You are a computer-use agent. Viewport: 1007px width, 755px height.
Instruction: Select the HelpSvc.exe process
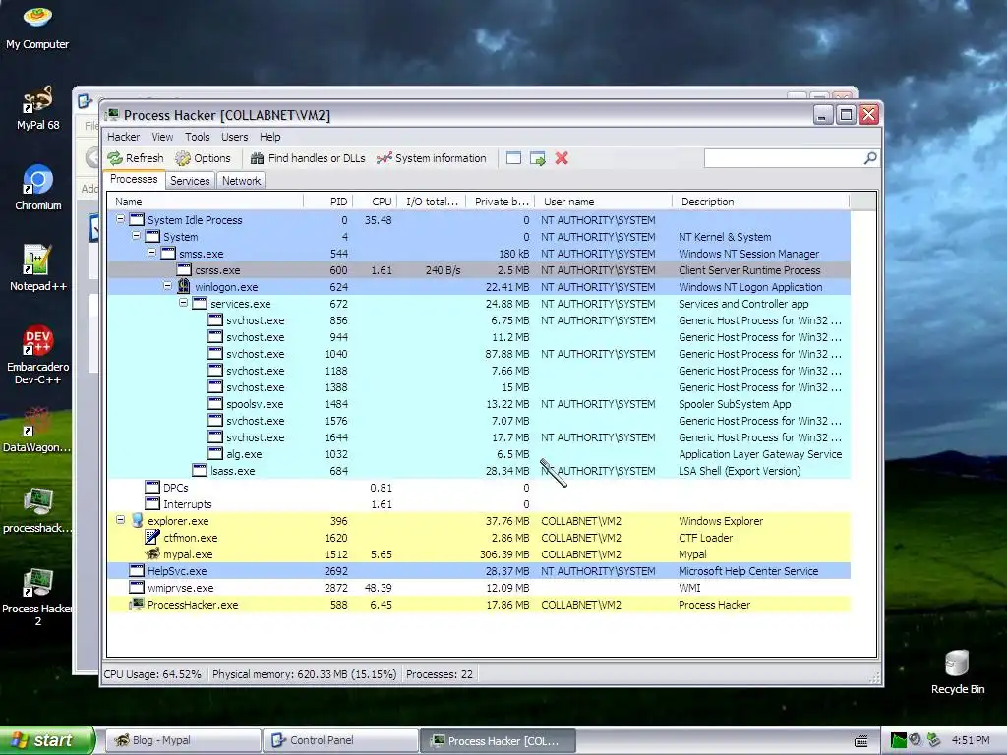tap(479, 571)
